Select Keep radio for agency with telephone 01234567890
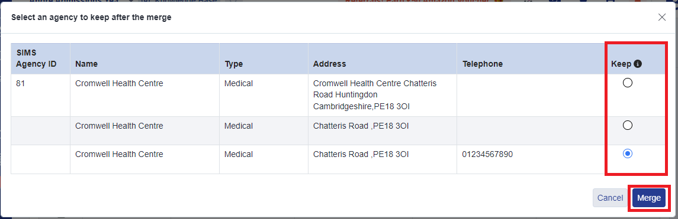 pos(628,153)
